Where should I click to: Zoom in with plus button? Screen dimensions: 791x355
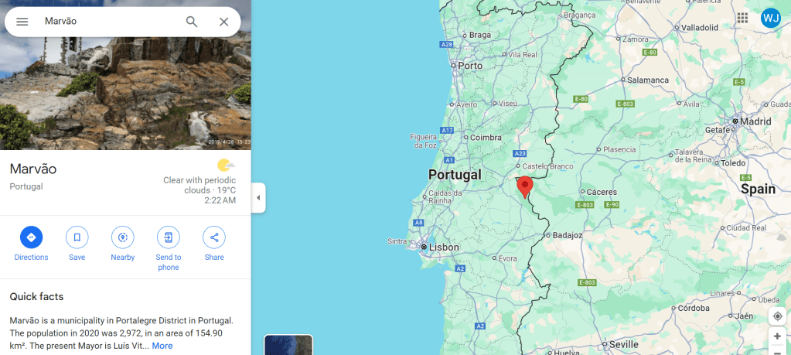(x=777, y=336)
